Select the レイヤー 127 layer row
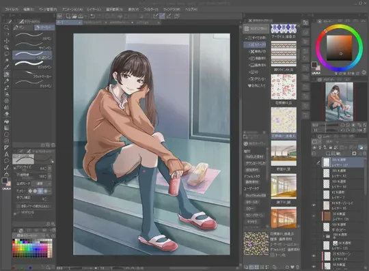 pos(341,162)
